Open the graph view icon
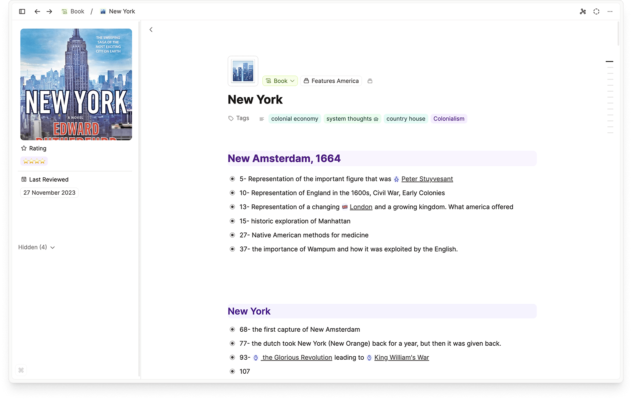The height and width of the screenshot is (400, 632). point(583,11)
